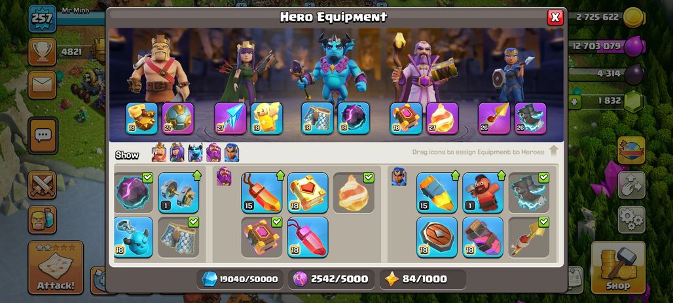Filter equipment by Royal Champion portrait
673x303 pixels.
tap(231, 152)
